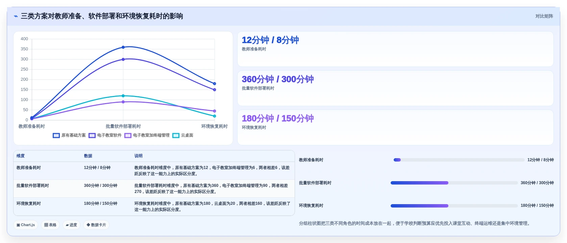Click the 说明 column header
Screen dimensions: 567x243
(139, 156)
